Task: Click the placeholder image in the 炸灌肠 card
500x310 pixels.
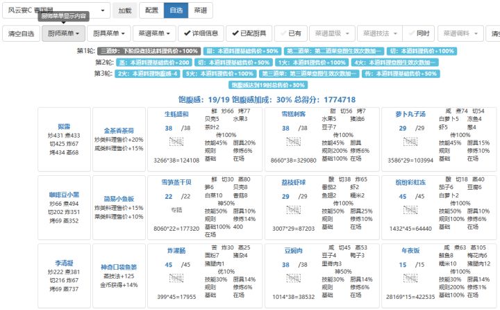Action: [176, 278]
